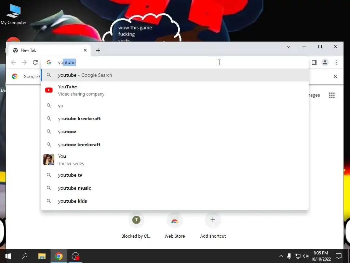Open the Google apps grid icon

pyautogui.click(x=332, y=95)
